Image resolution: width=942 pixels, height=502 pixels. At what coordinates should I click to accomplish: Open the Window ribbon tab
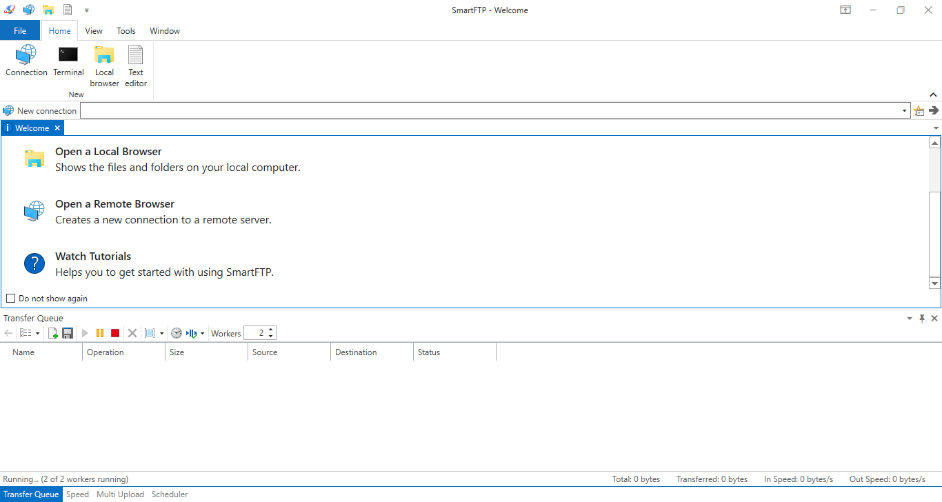point(165,30)
